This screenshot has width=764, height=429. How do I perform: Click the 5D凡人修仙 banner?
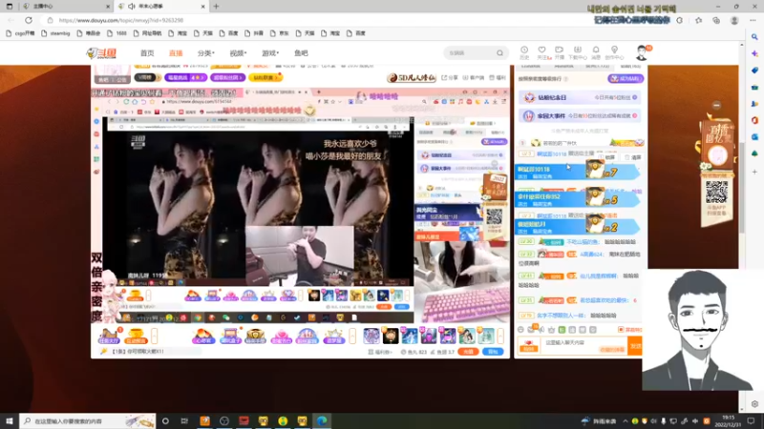click(x=412, y=78)
